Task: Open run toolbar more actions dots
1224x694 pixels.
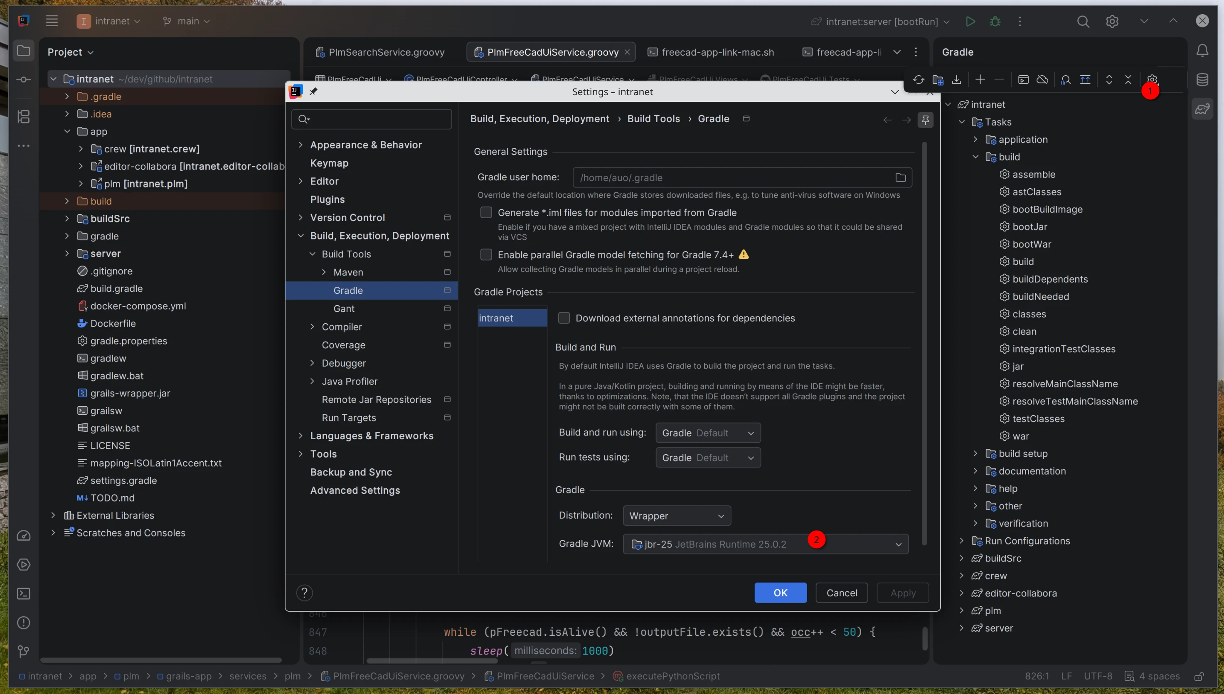Action: (x=1020, y=22)
